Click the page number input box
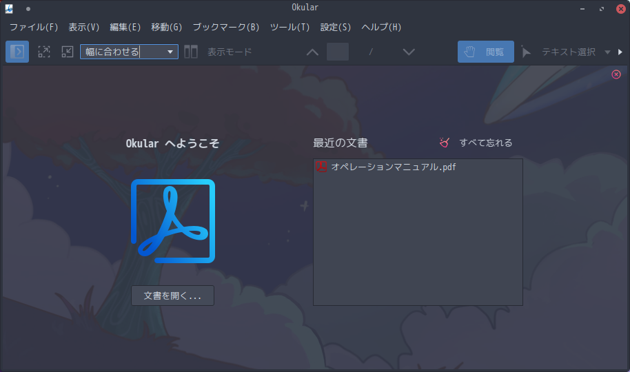The image size is (630, 372). [x=338, y=52]
